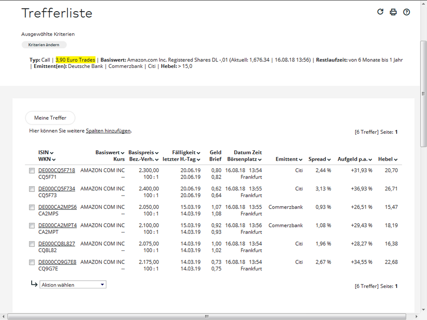Open the DE000CQ5F734 ISIN link
427x320 pixels.
56,189
